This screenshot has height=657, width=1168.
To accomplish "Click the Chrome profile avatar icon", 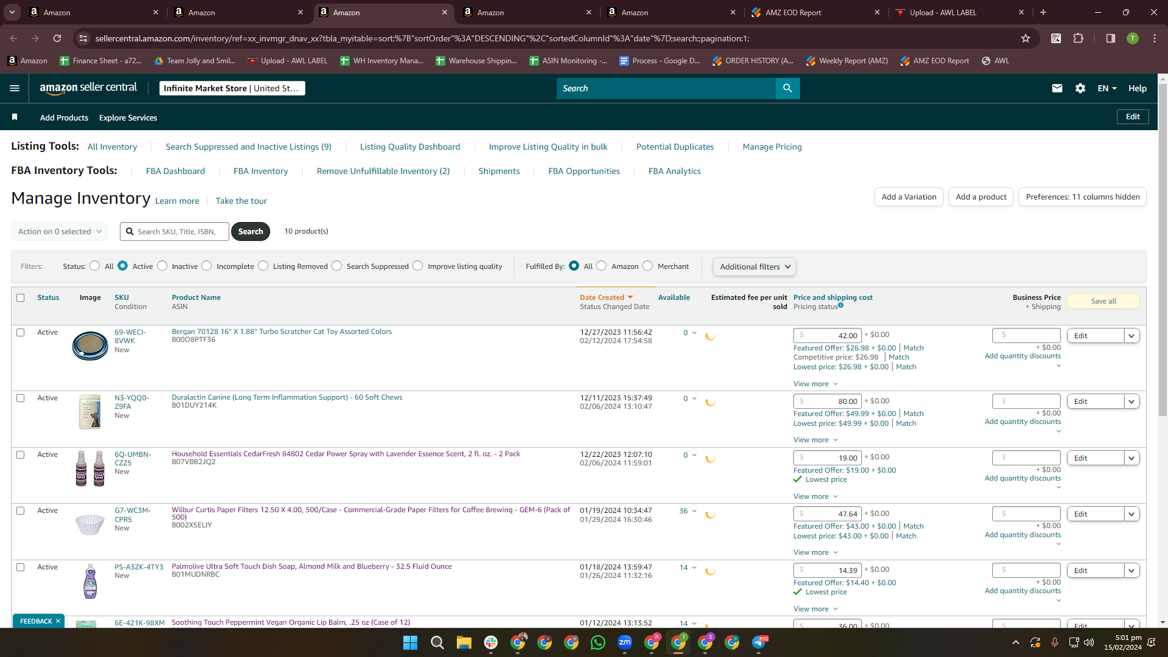I will (1133, 38).
